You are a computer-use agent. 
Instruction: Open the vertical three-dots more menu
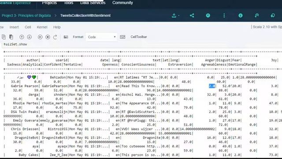[224, 15]
